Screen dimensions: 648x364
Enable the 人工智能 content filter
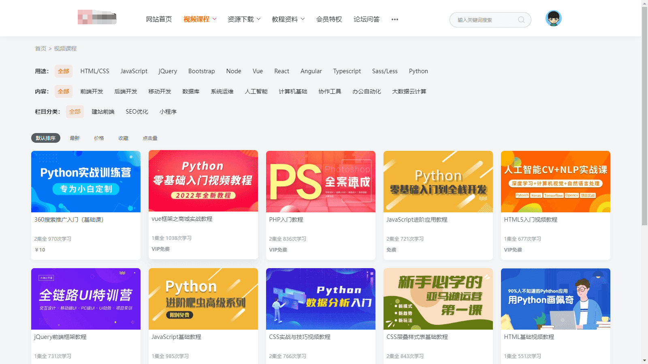pos(256,91)
